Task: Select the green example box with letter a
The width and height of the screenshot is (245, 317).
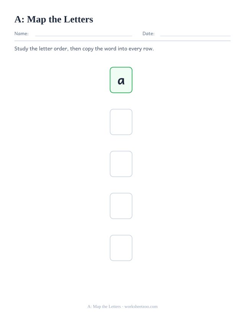Action: [121, 80]
